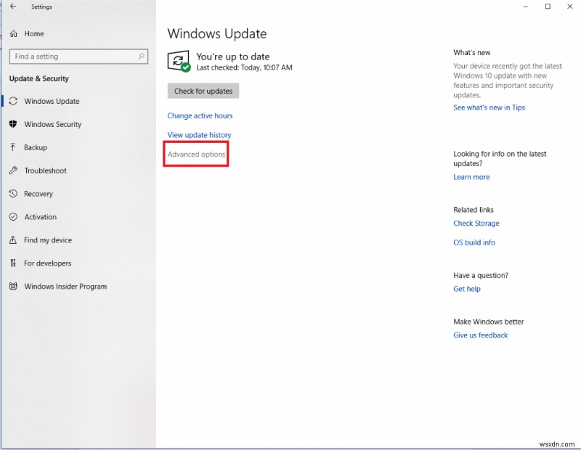The width and height of the screenshot is (581, 450).
Task: View update history
Action: [199, 135]
